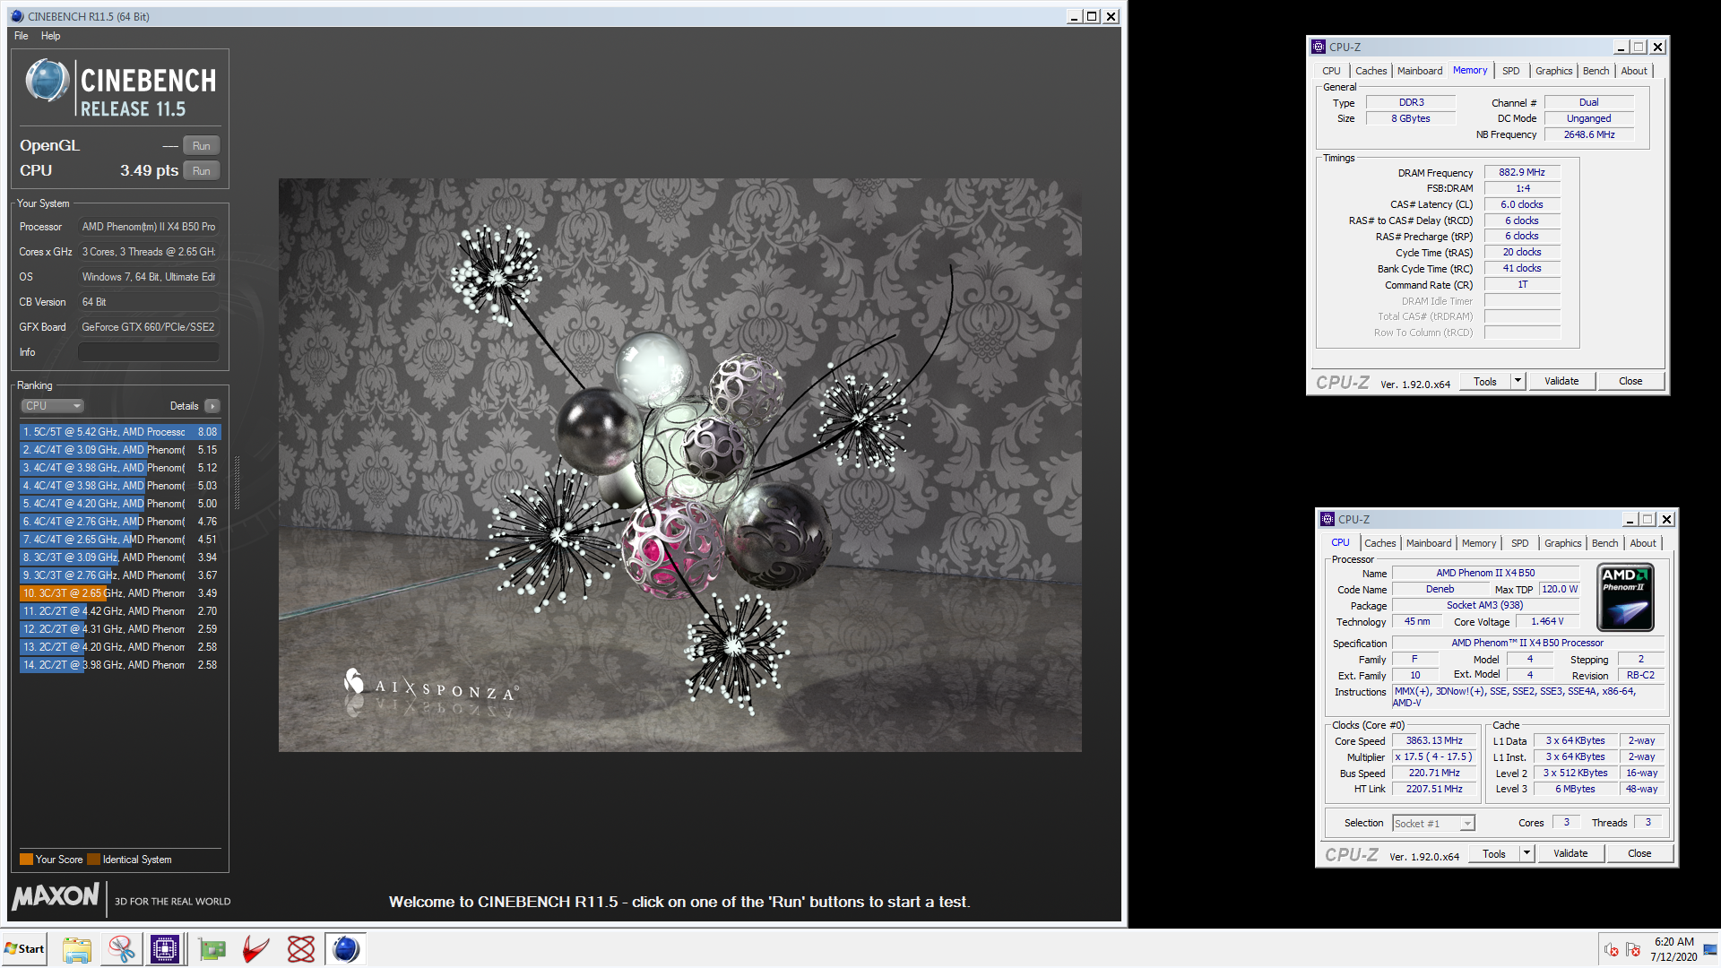This screenshot has width=1721, height=968.
Task: Click the Cinebench Release 11.5 logo
Action: point(121,87)
